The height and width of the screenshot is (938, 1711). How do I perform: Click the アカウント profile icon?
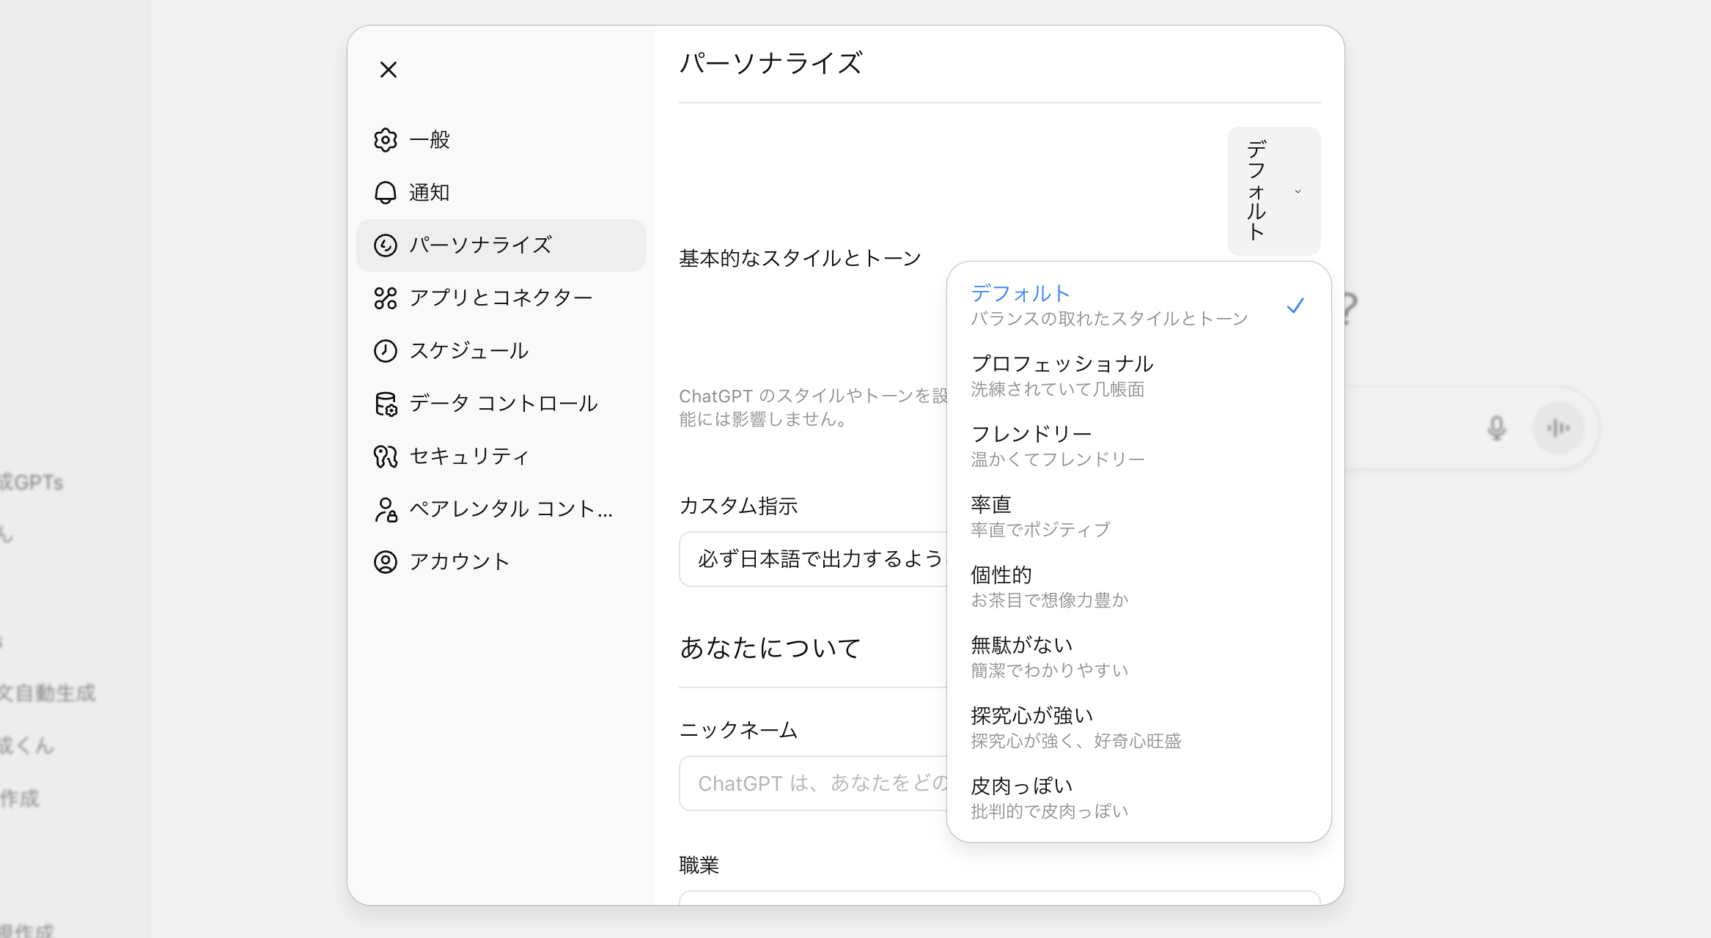click(x=386, y=562)
